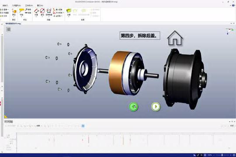Click the green previous-step playback button
This screenshot has width=236, height=157.
tap(133, 107)
